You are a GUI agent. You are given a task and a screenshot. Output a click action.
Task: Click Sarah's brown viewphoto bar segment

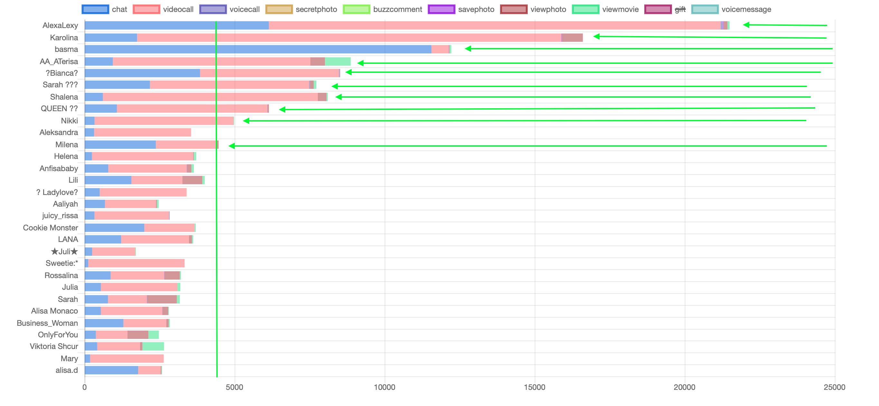(162, 299)
